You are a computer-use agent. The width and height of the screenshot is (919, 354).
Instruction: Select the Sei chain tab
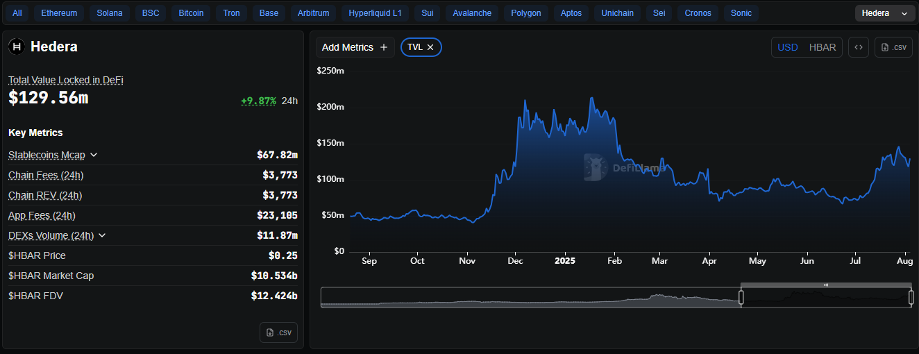659,13
